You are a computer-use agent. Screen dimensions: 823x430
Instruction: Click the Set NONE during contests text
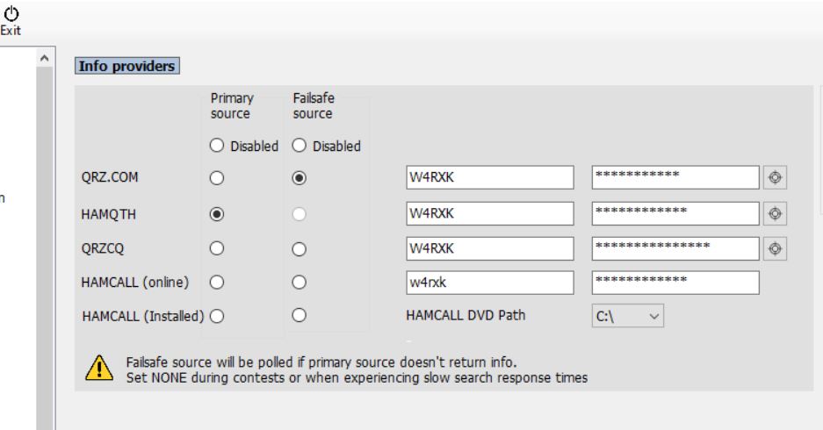pyautogui.click(x=357, y=378)
